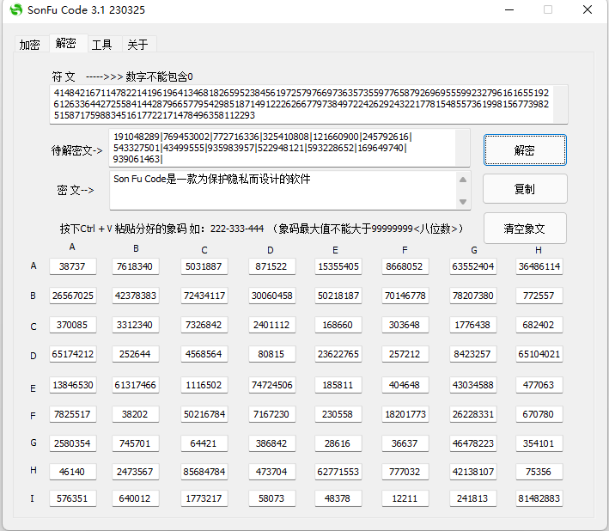Click the 清空象文 button
Screen dimensions: 609x531
pos(524,229)
